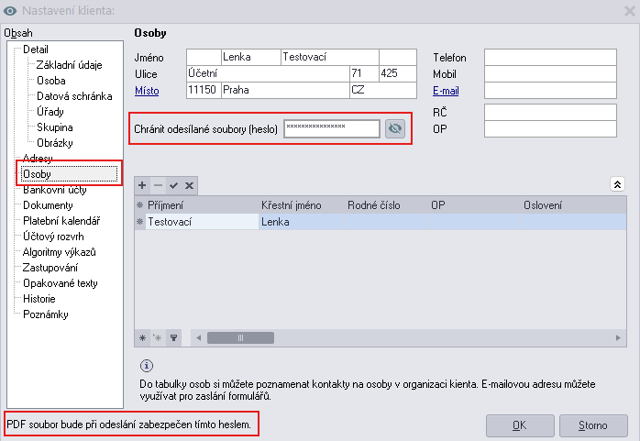Open Dokumenty in the Obsah tree
Image resolution: width=640 pixels, height=441 pixels.
(x=48, y=205)
